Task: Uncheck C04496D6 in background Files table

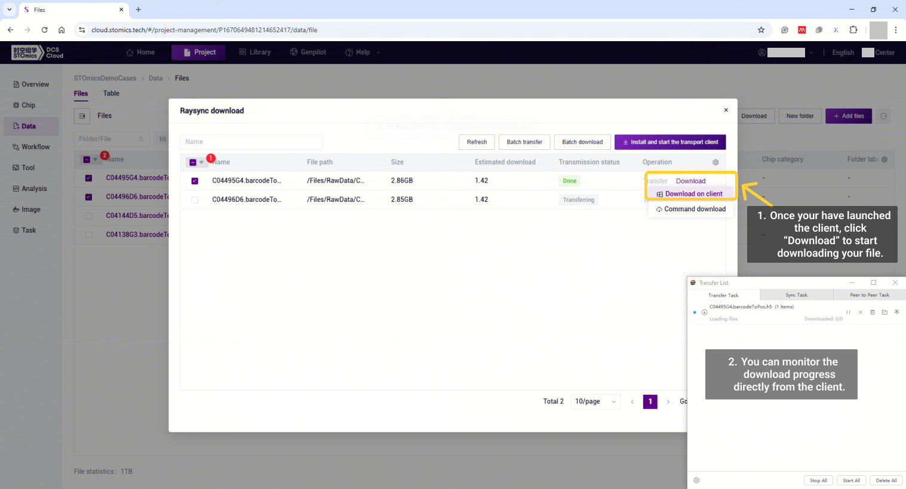Action: click(88, 197)
